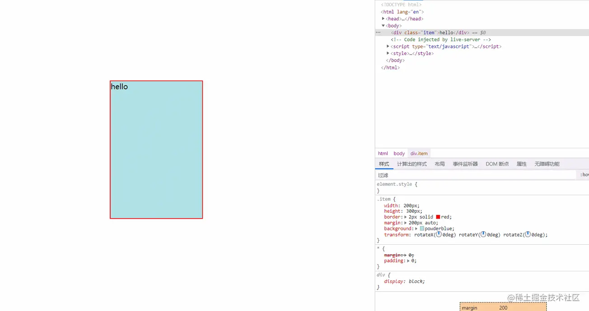This screenshot has width=589, height=311.
Task: Select the div class item DOM row
Action: tap(482, 32)
